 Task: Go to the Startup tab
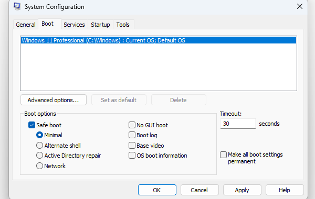[x=100, y=25]
